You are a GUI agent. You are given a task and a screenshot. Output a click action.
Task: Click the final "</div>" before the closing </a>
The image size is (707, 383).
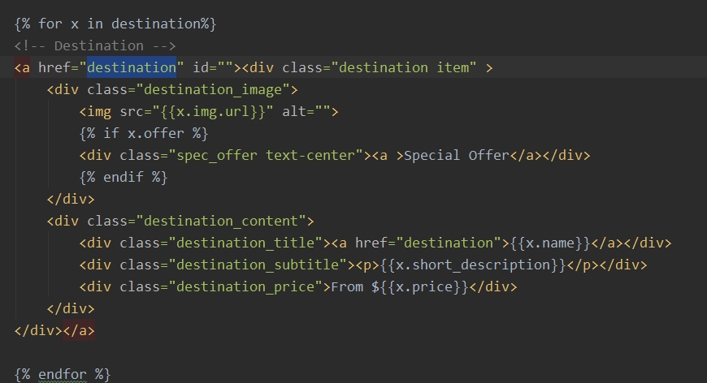point(38,331)
